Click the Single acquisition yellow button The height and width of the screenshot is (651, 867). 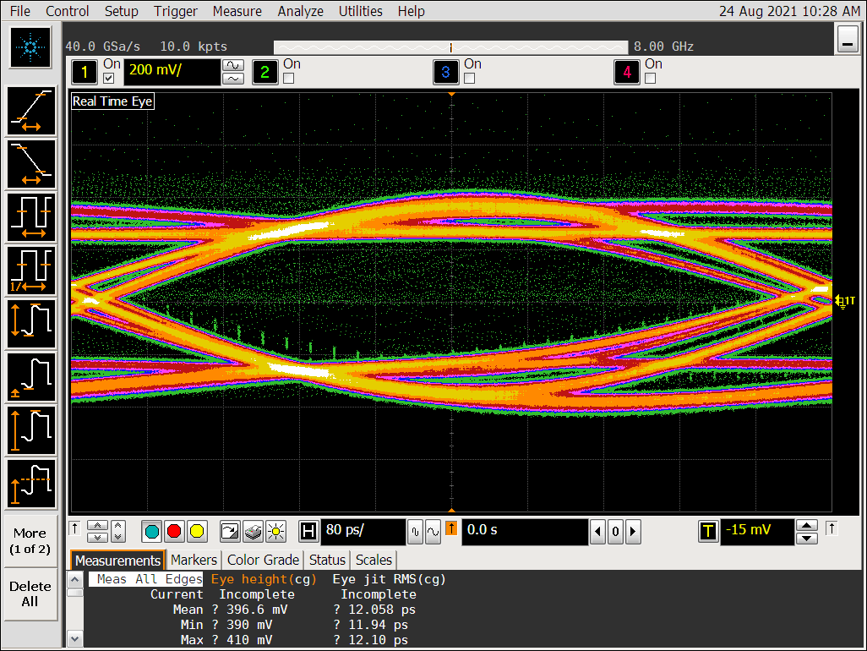coord(197,532)
